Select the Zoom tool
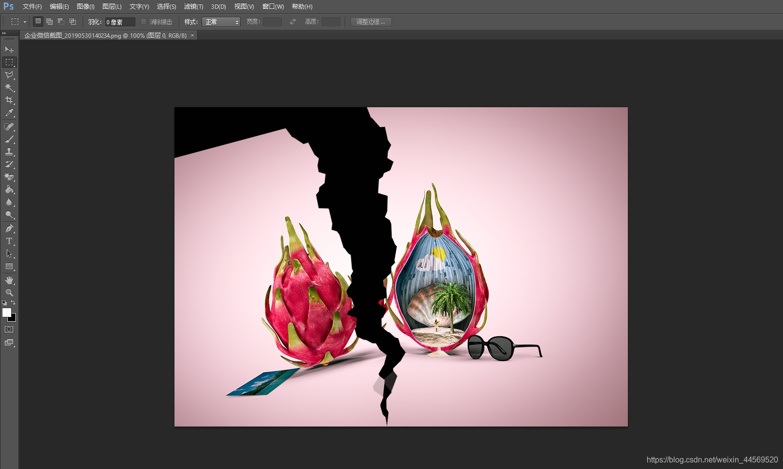This screenshot has width=783, height=469. [9, 293]
